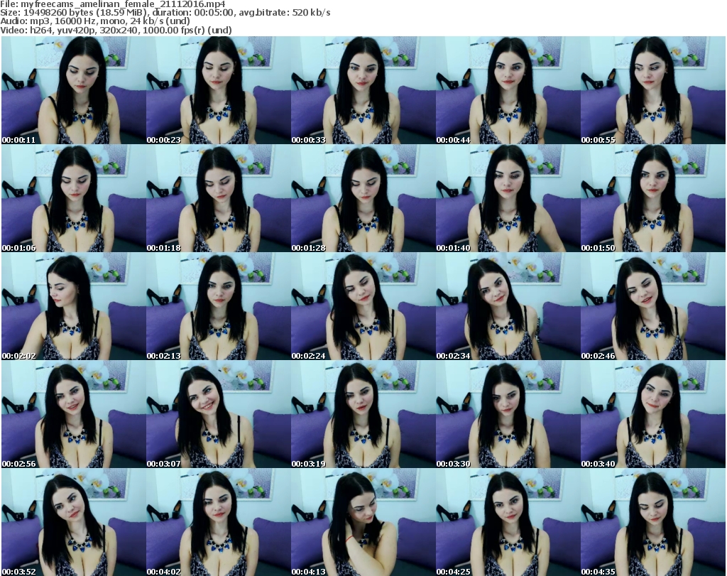Open the frame stamped 00:01:50
The image size is (727, 576).
coord(653,198)
